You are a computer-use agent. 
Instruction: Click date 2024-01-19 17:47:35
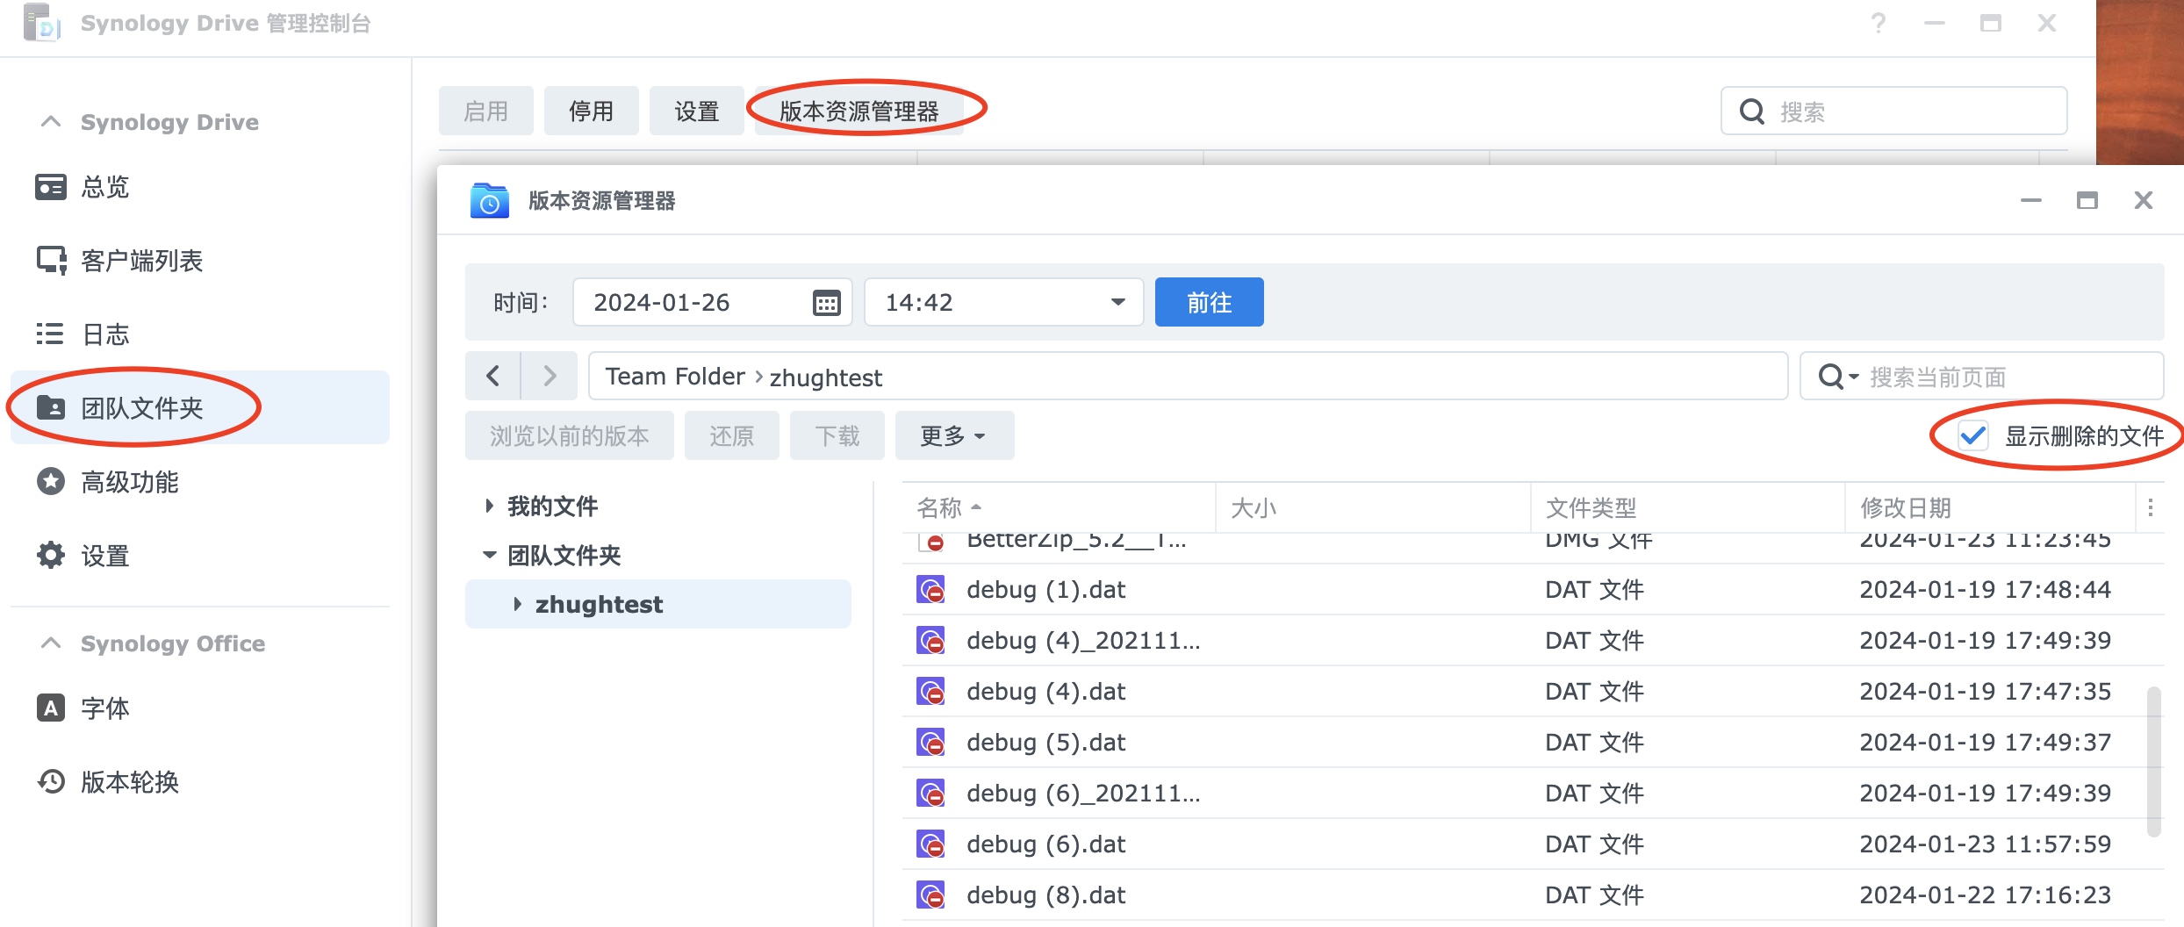point(1985,692)
